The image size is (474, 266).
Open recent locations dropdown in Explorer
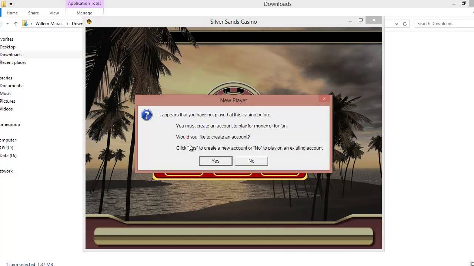[x=7, y=24]
